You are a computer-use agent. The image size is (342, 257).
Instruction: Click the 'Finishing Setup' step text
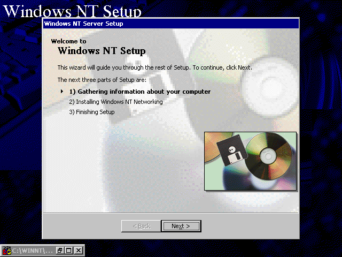coord(92,112)
